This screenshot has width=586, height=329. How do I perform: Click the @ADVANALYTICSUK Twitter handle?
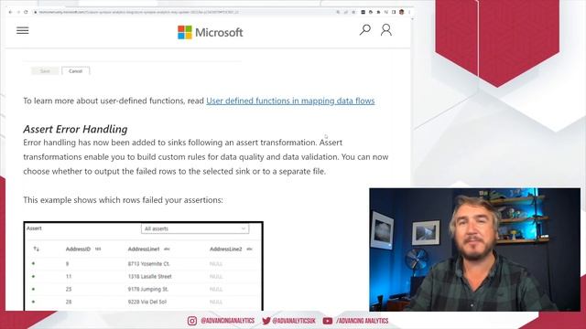[294, 321]
